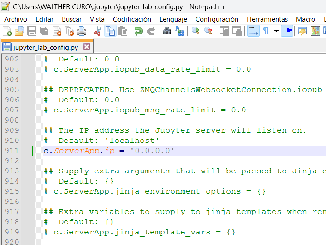
Task: Zoom in with the magnifier plus icon
Action: pyautogui.click(x=196, y=31)
